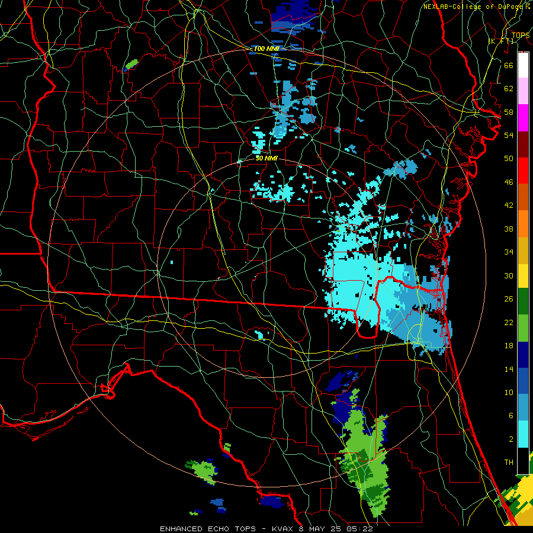Screen dimensions: 533x533
Task: Select the maroon legend color band
Action: coord(523,145)
